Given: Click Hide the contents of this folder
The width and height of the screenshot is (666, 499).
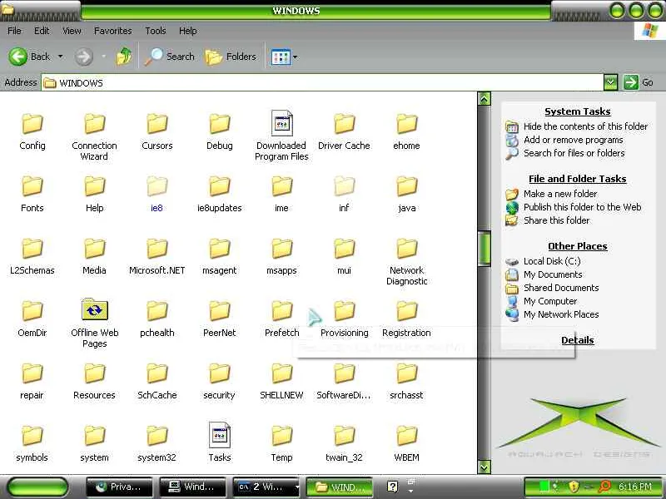Looking at the screenshot, I should pyautogui.click(x=585, y=126).
